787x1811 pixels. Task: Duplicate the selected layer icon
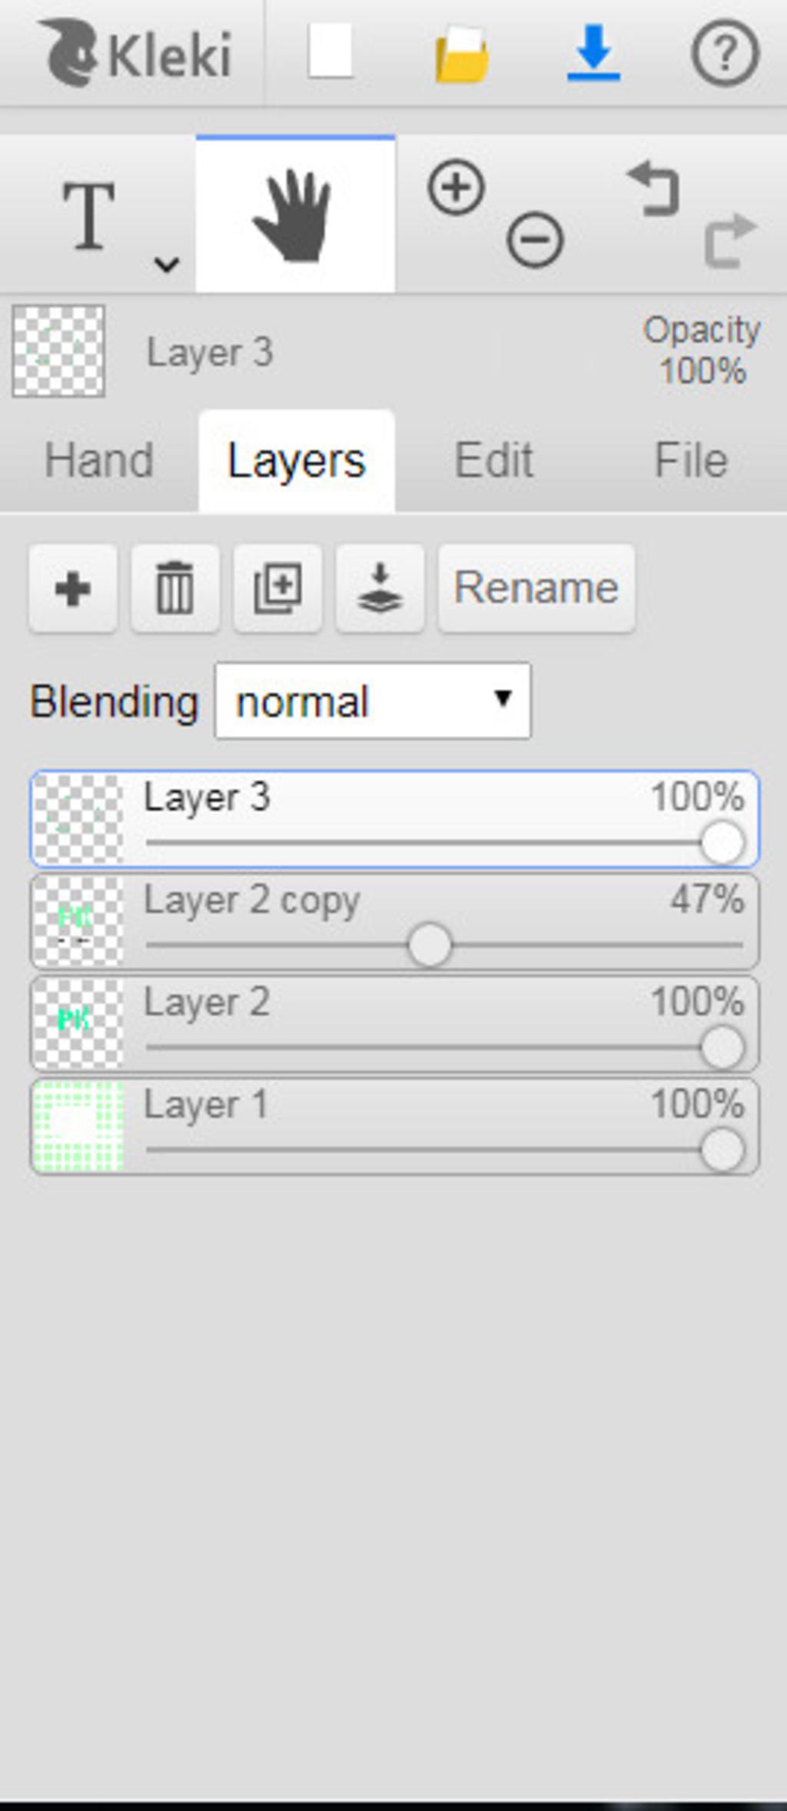[x=277, y=589]
